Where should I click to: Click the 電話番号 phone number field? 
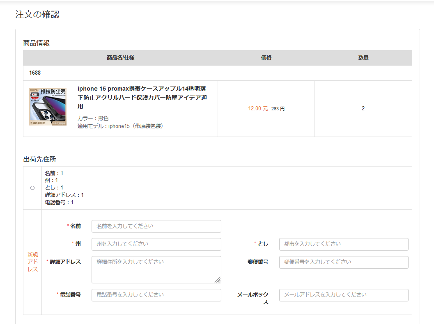(x=156, y=295)
